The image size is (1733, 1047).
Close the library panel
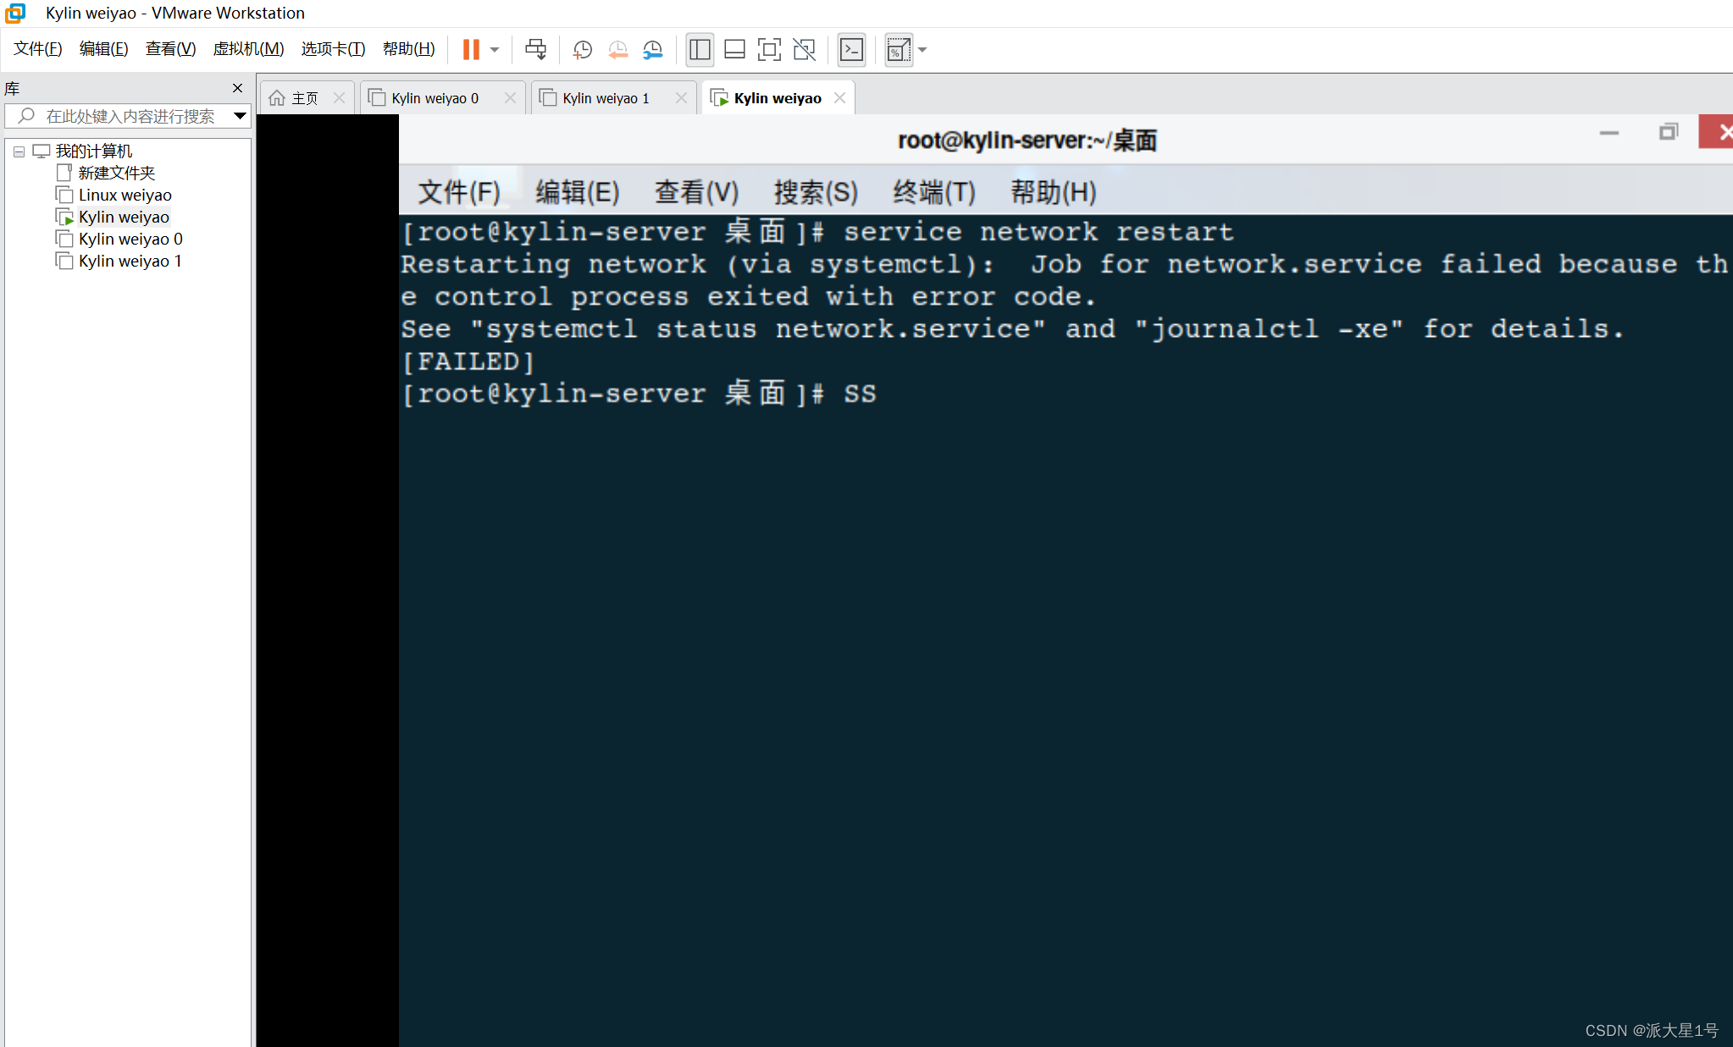pos(237,88)
